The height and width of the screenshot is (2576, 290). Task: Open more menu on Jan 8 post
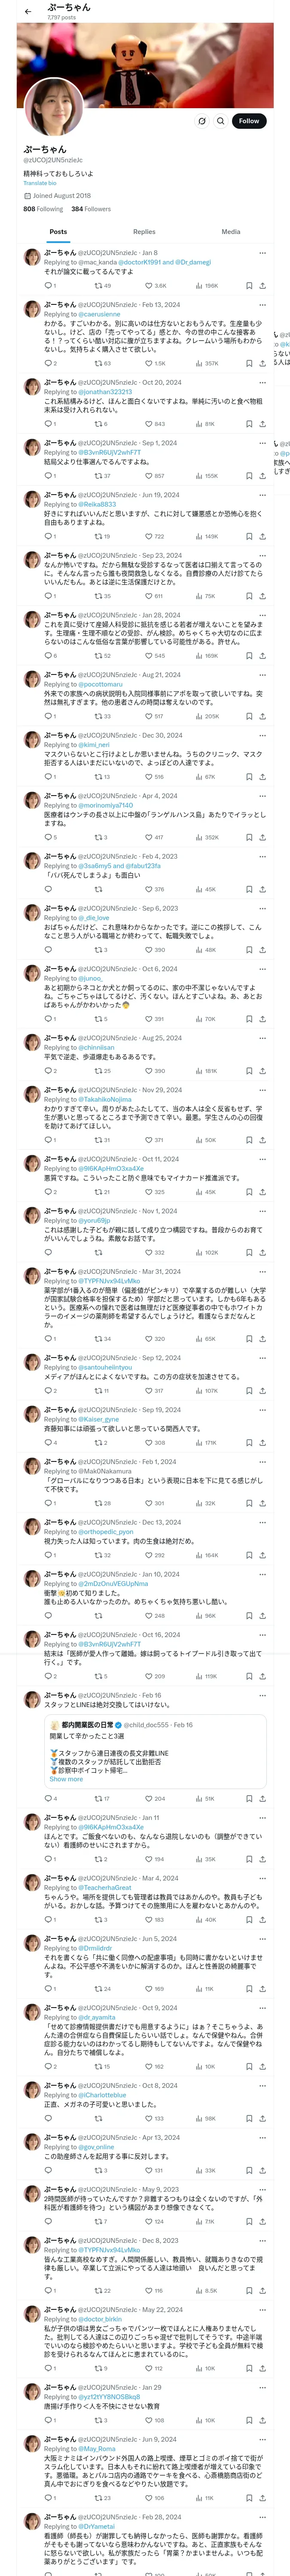pyautogui.click(x=262, y=253)
